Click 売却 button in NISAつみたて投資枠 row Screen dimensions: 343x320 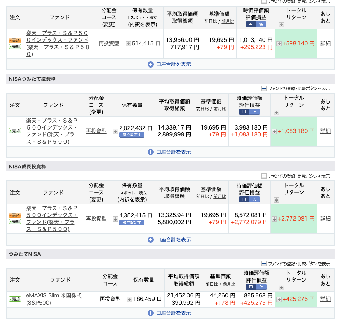15,131
